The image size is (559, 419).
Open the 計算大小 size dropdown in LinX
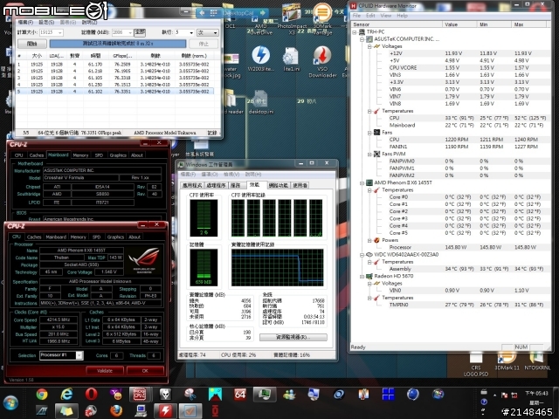(60, 32)
